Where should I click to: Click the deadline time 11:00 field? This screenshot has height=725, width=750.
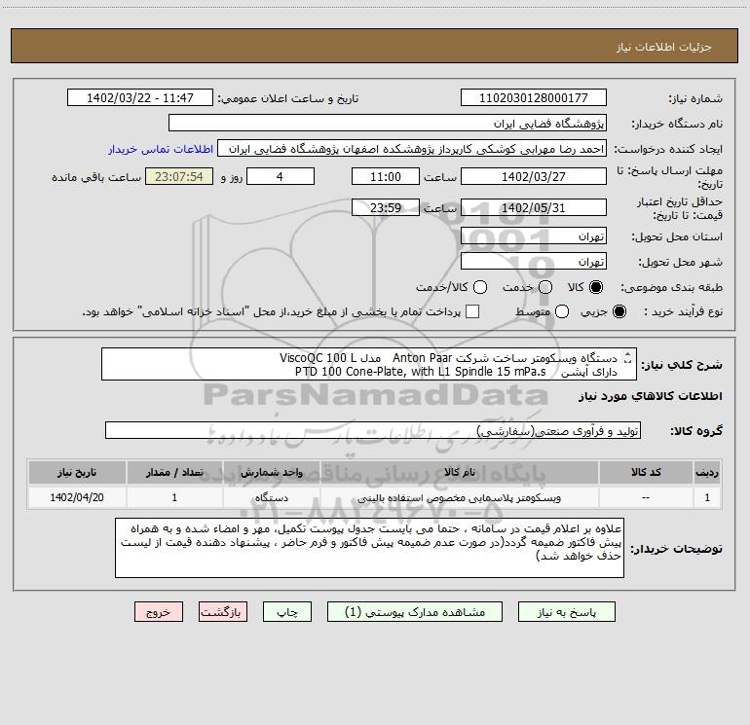[386, 176]
